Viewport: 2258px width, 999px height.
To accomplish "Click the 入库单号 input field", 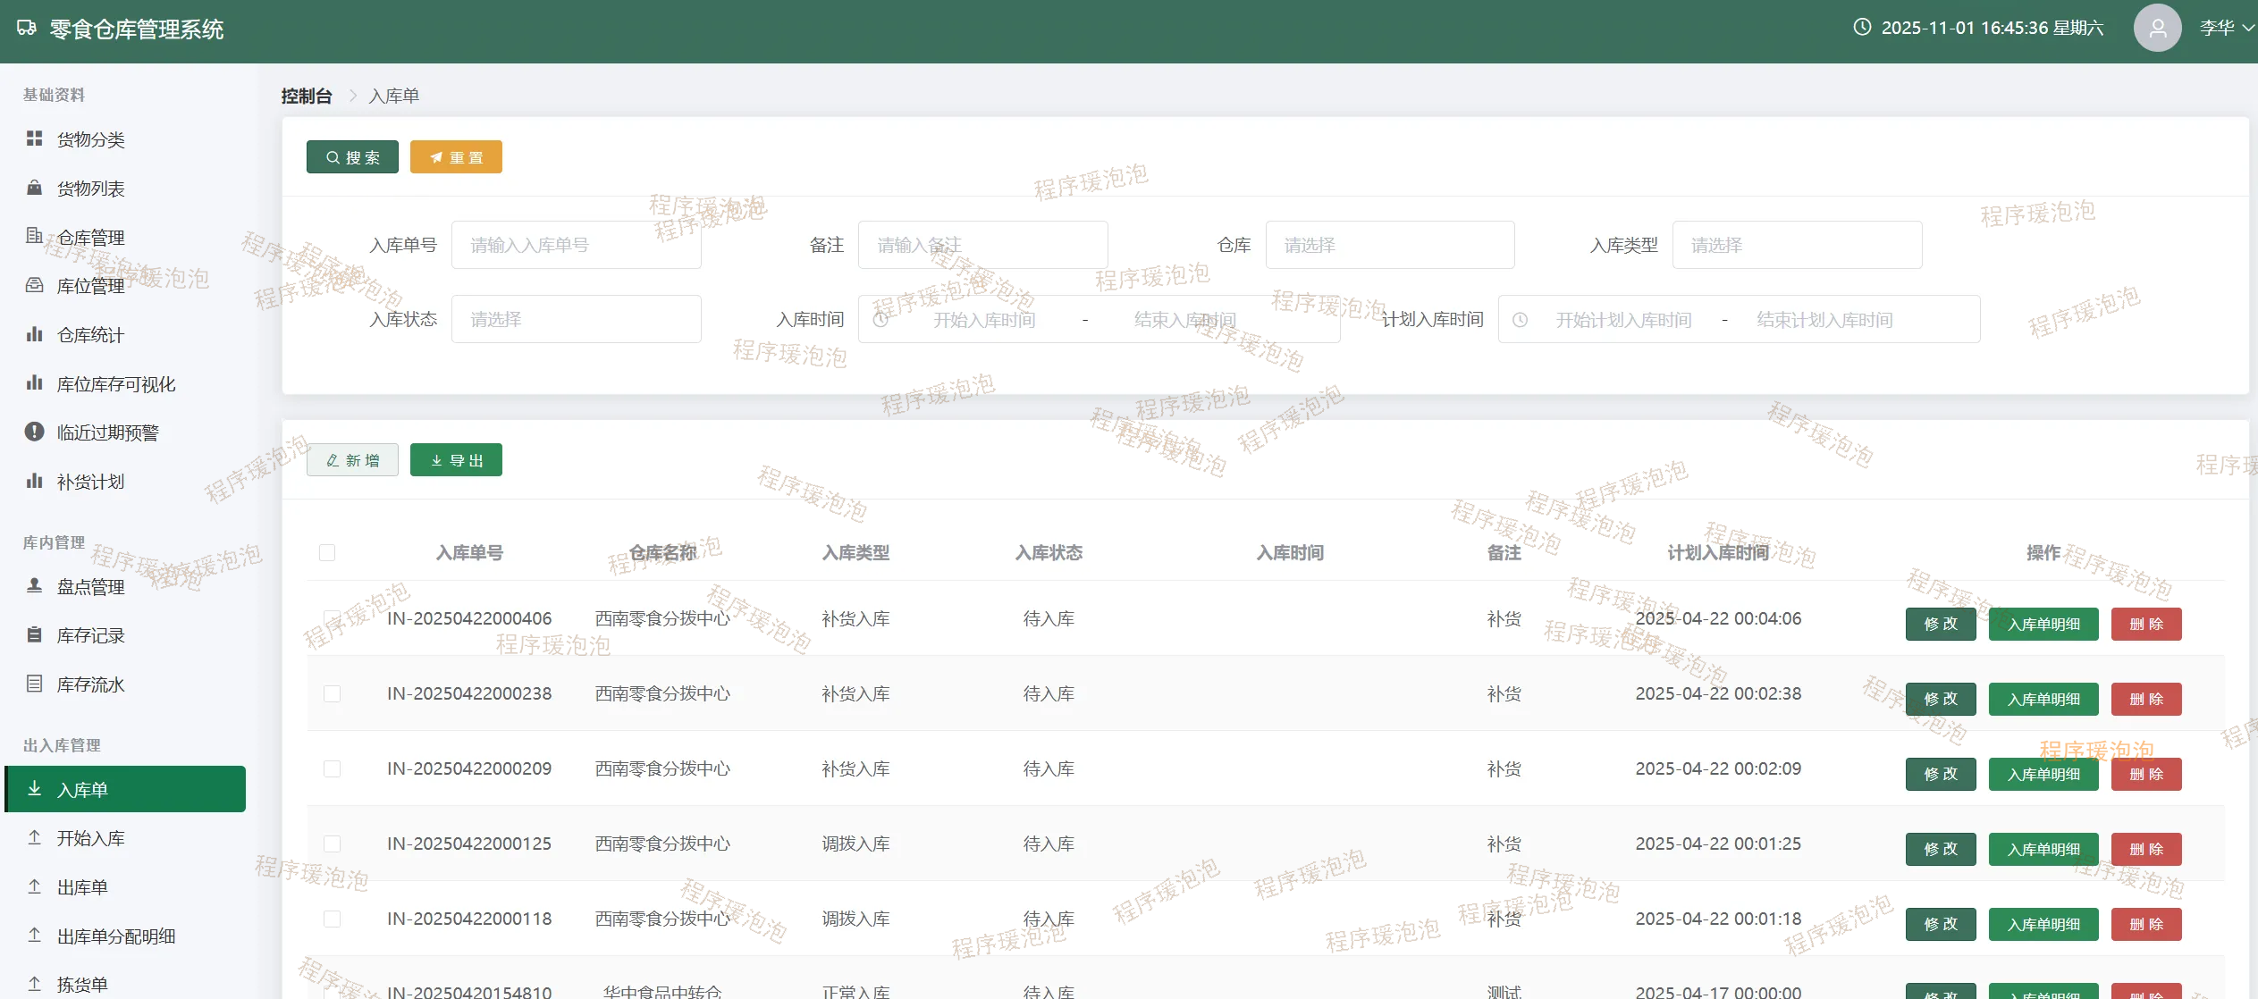I will click(x=576, y=245).
